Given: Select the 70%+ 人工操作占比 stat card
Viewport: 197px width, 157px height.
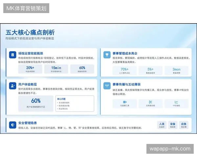Looking at the screenshot, I should 124,71.
